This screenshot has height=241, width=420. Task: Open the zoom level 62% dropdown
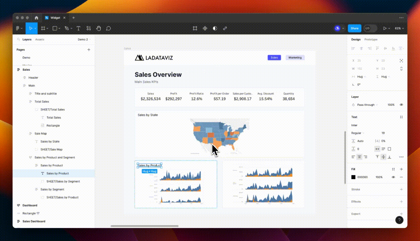tap(399, 28)
